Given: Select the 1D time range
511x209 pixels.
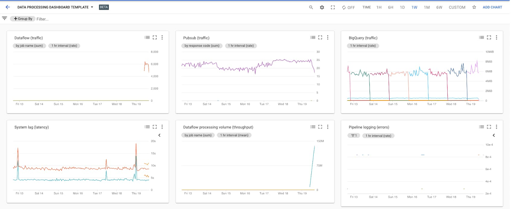Looking at the screenshot, I should point(403,7).
